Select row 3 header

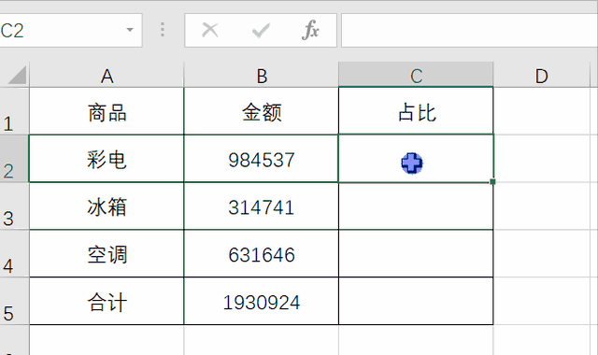point(14,206)
